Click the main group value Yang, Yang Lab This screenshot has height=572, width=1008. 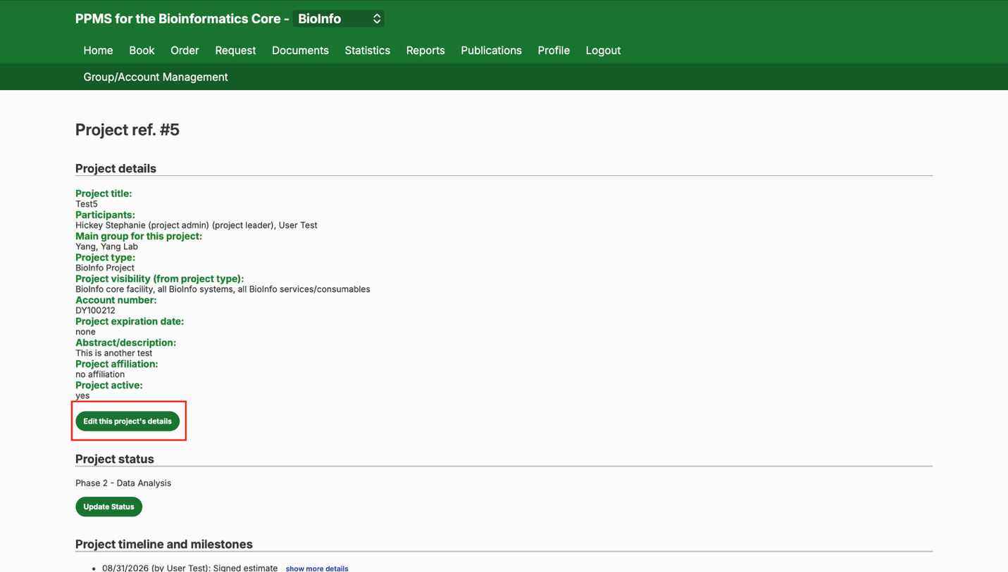(x=106, y=247)
